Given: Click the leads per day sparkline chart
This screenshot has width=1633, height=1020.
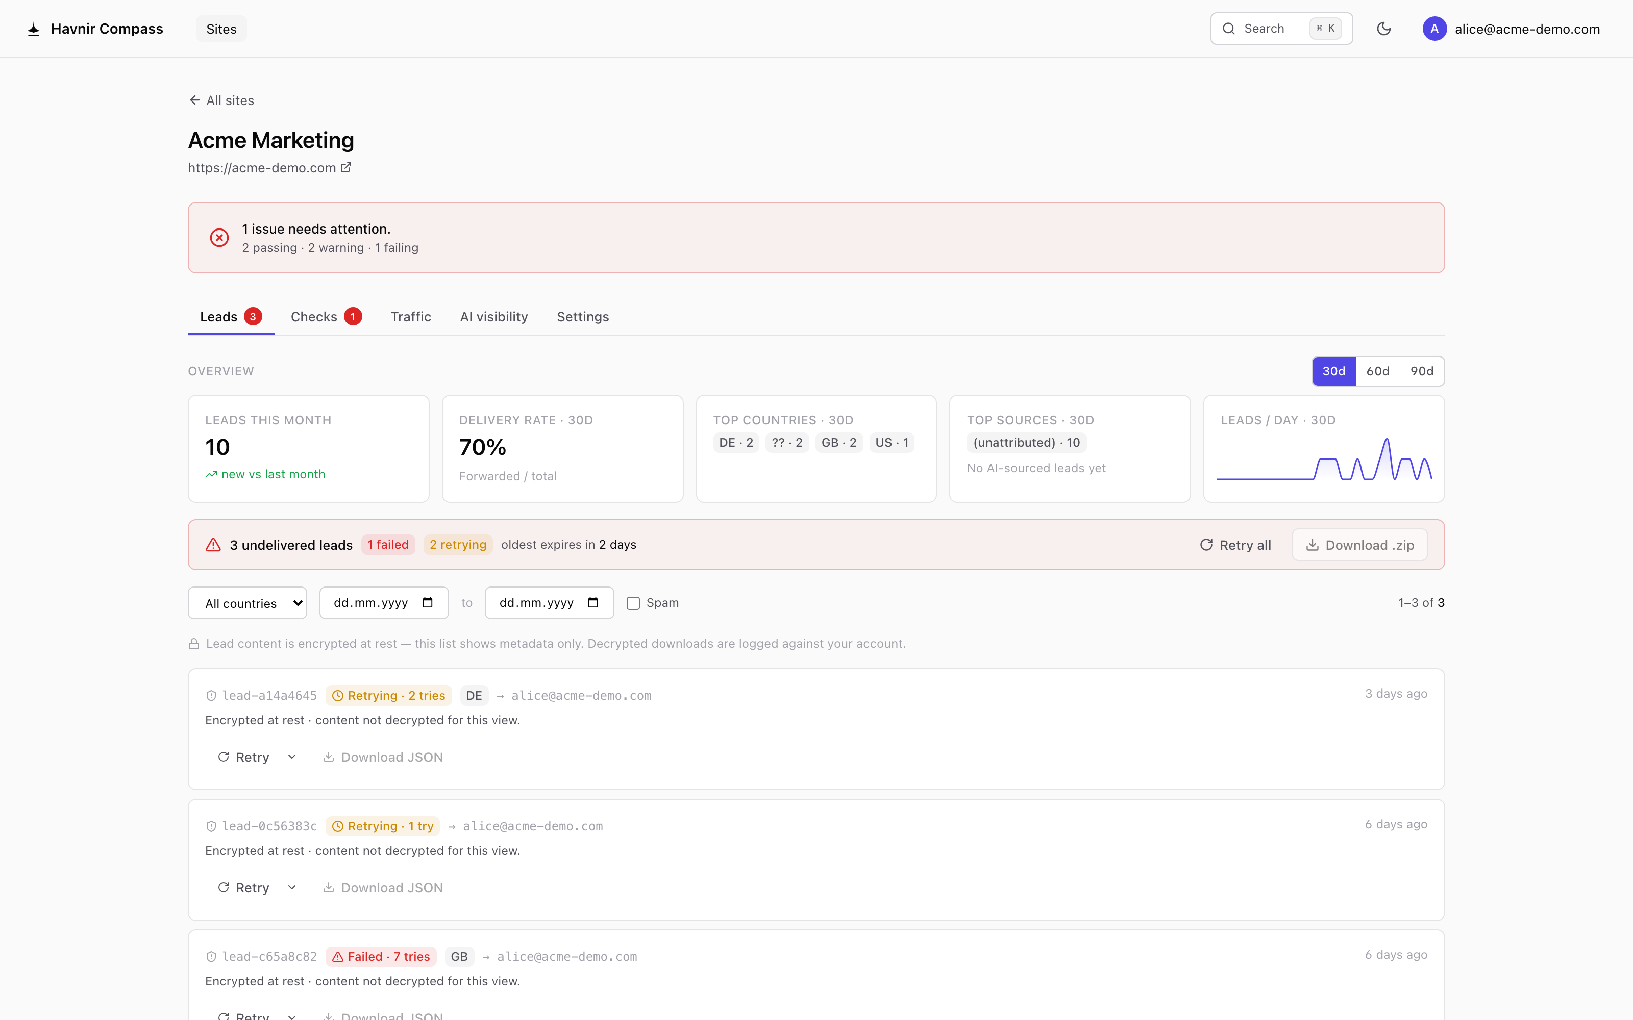Looking at the screenshot, I should (1323, 458).
